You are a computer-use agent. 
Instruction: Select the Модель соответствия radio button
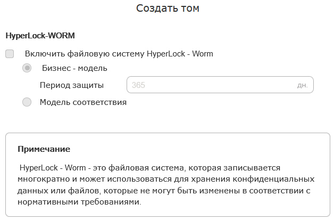(27, 102)
